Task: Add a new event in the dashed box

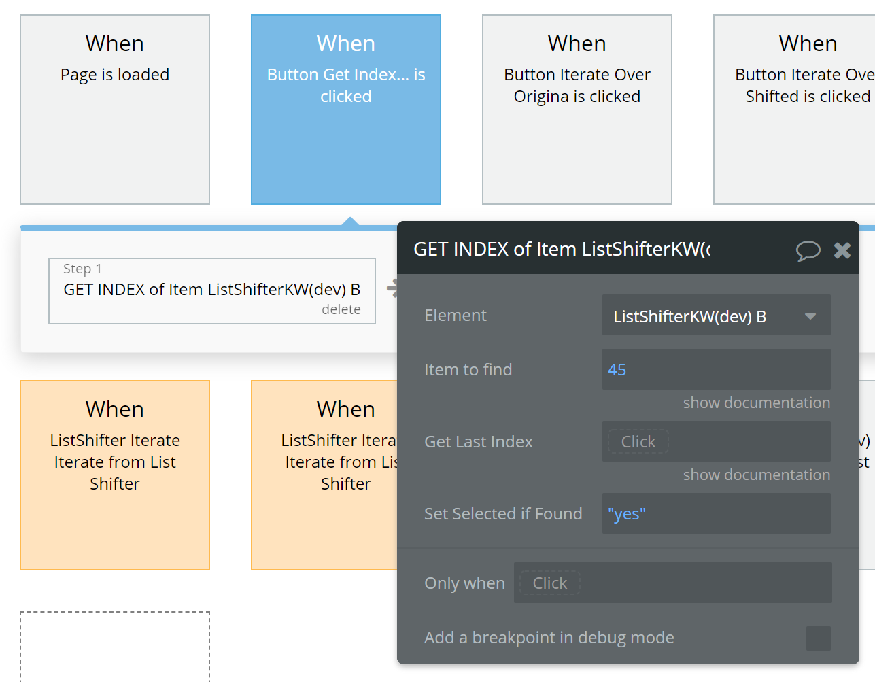Action: pyautogui.click(x=115, y=646)
